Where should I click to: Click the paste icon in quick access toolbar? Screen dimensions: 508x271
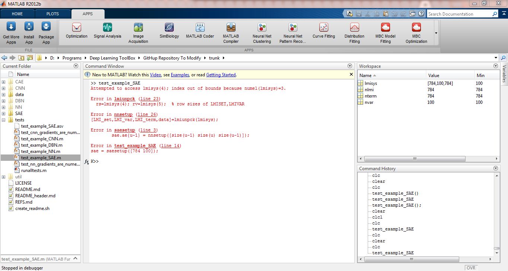(x=386, y=14)
